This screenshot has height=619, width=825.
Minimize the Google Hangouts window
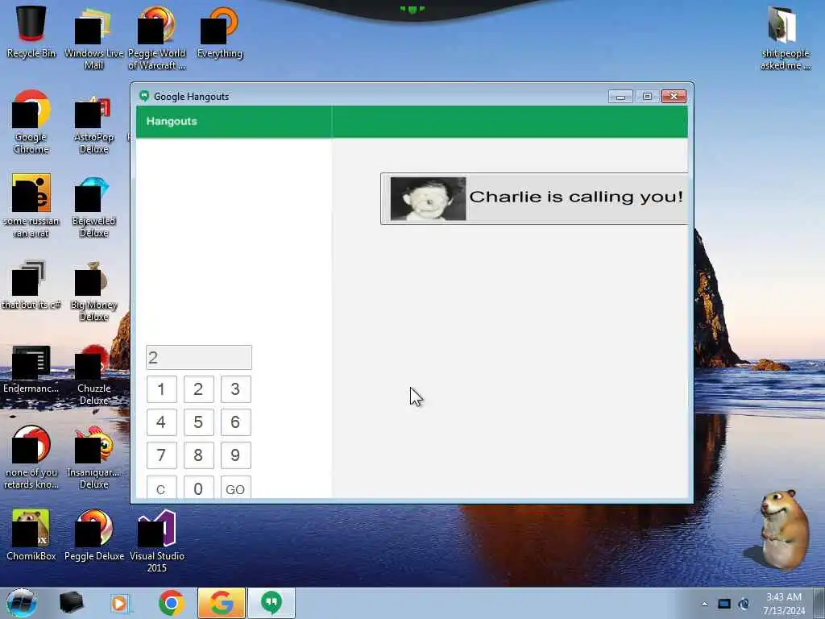pos(620,97)
